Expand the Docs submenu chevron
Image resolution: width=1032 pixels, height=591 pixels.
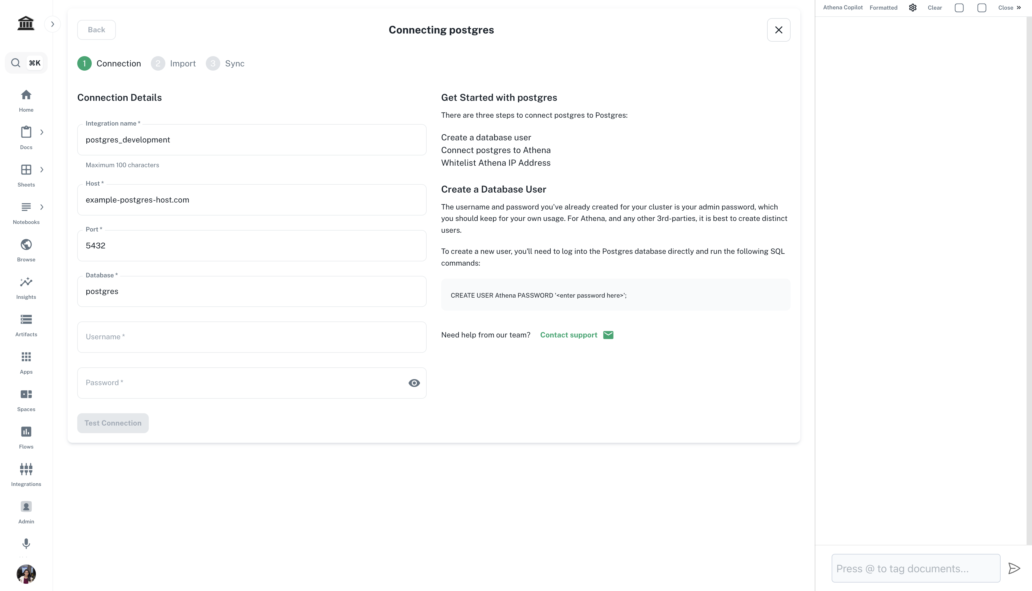(x=41, y=132)
